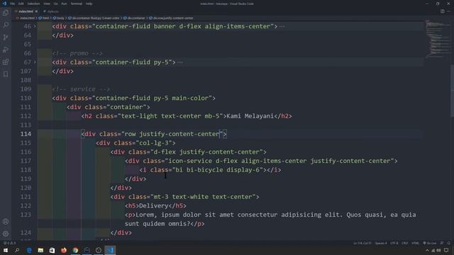
Task: Open the activity bar icon below Extensions
Action: 6,74
